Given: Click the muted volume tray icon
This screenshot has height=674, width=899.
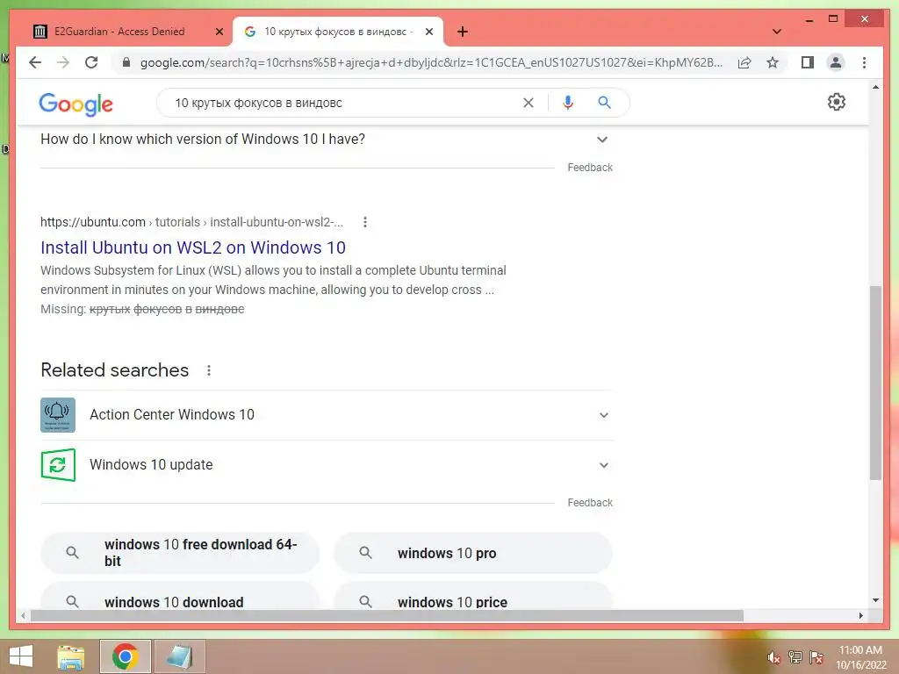Looking at the screenshot, I should (x=773, y=657).
